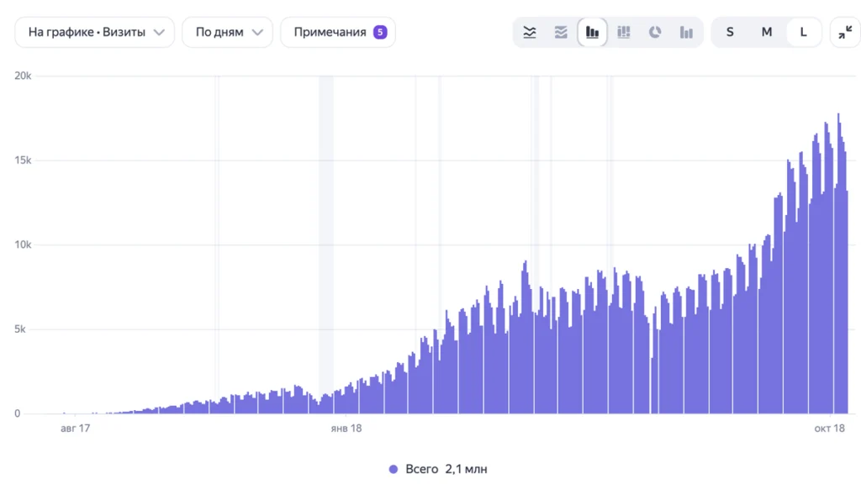861x484 pixels.
Task: Set chart size to S
Action: click(730, 33)
